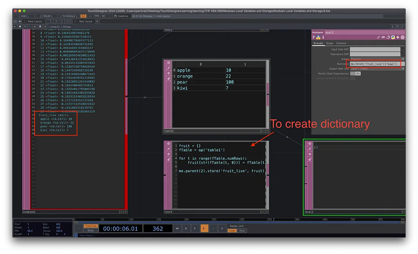Pause the timeline playback
Image resolution: width=418 pixels, height=254 pixels.
[x=186, y=229]
